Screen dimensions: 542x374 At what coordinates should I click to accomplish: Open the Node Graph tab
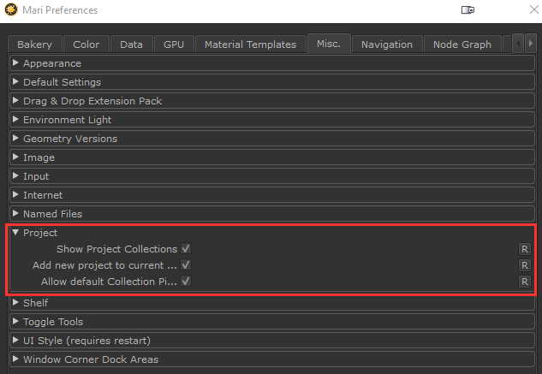(462, 45)
